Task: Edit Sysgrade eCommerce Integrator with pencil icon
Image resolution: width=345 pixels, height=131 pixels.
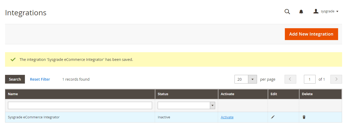Action: 273,117
